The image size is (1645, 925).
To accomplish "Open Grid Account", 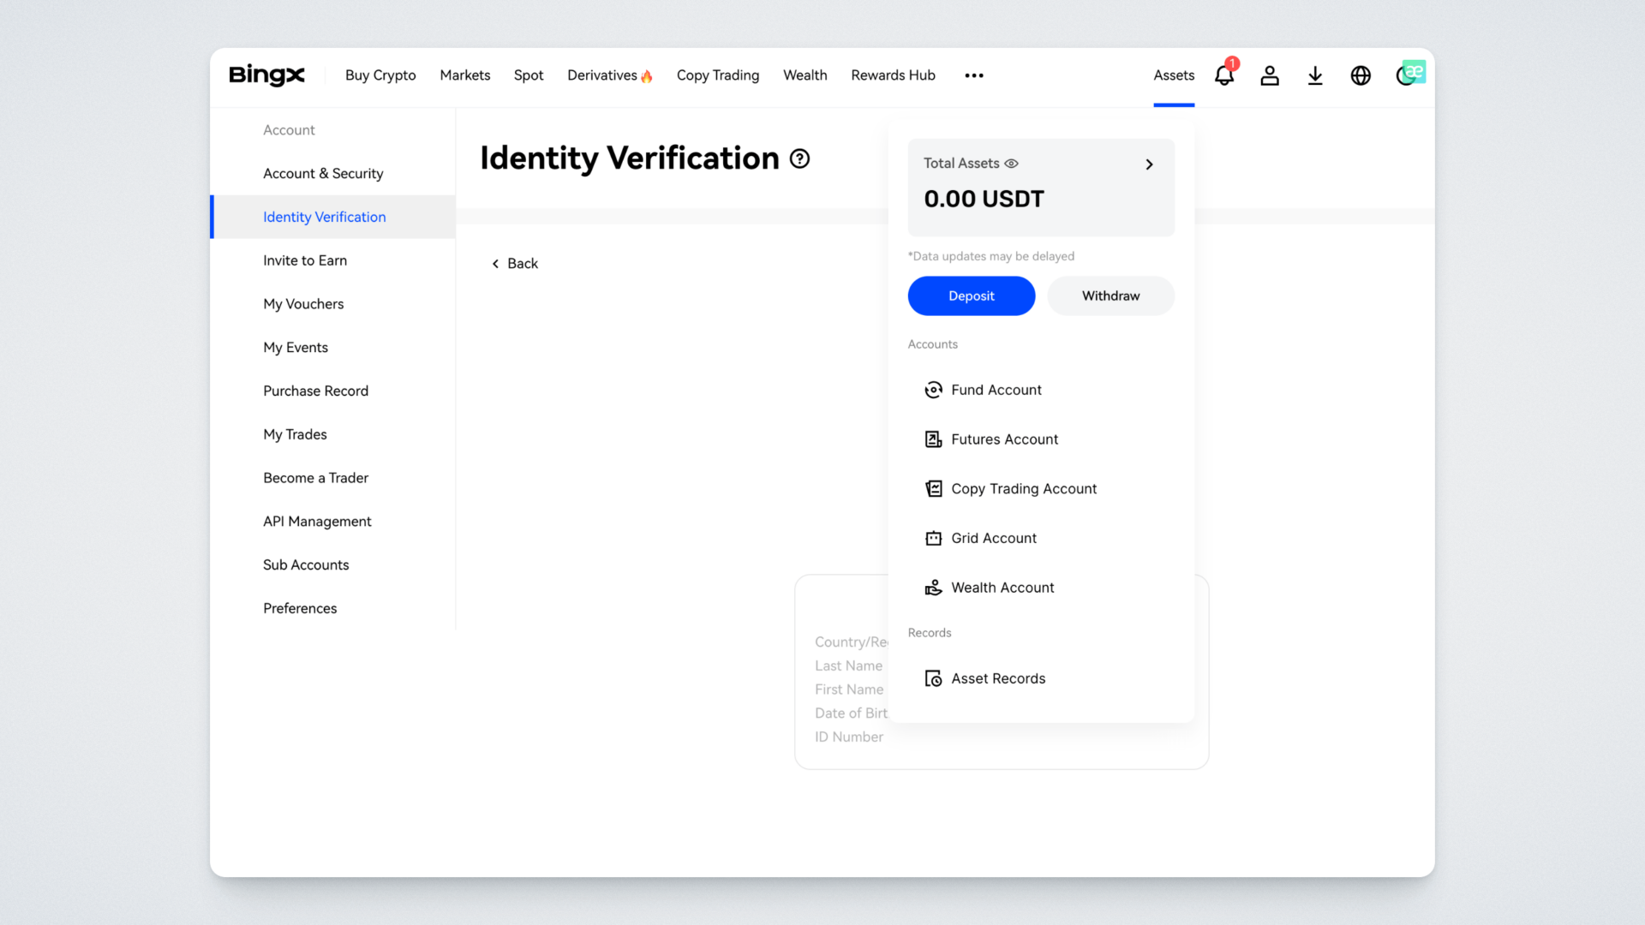I will [x=993, y=539].
